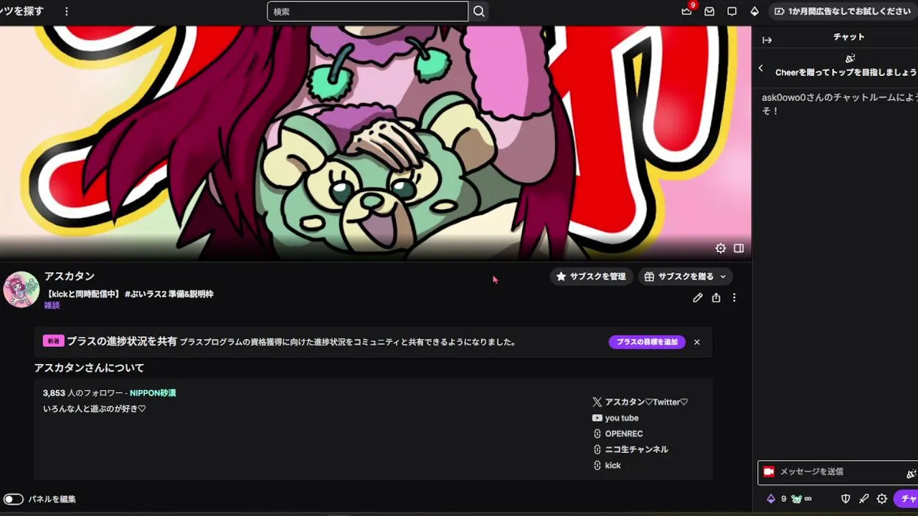918x516 pixels.
Task: Click the アスカタンさんについて heading
Action: [x=89, y=368]
